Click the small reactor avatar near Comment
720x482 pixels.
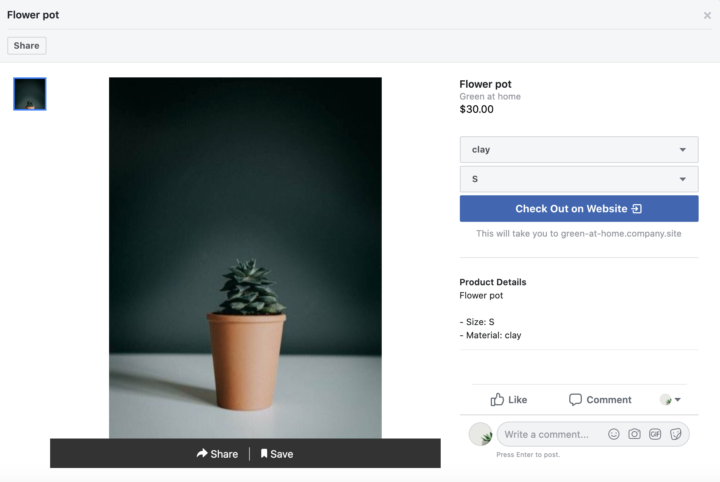(666, 399)
